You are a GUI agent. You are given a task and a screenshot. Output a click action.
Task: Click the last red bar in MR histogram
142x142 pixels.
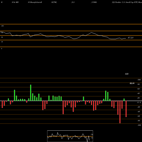(126, 109)
